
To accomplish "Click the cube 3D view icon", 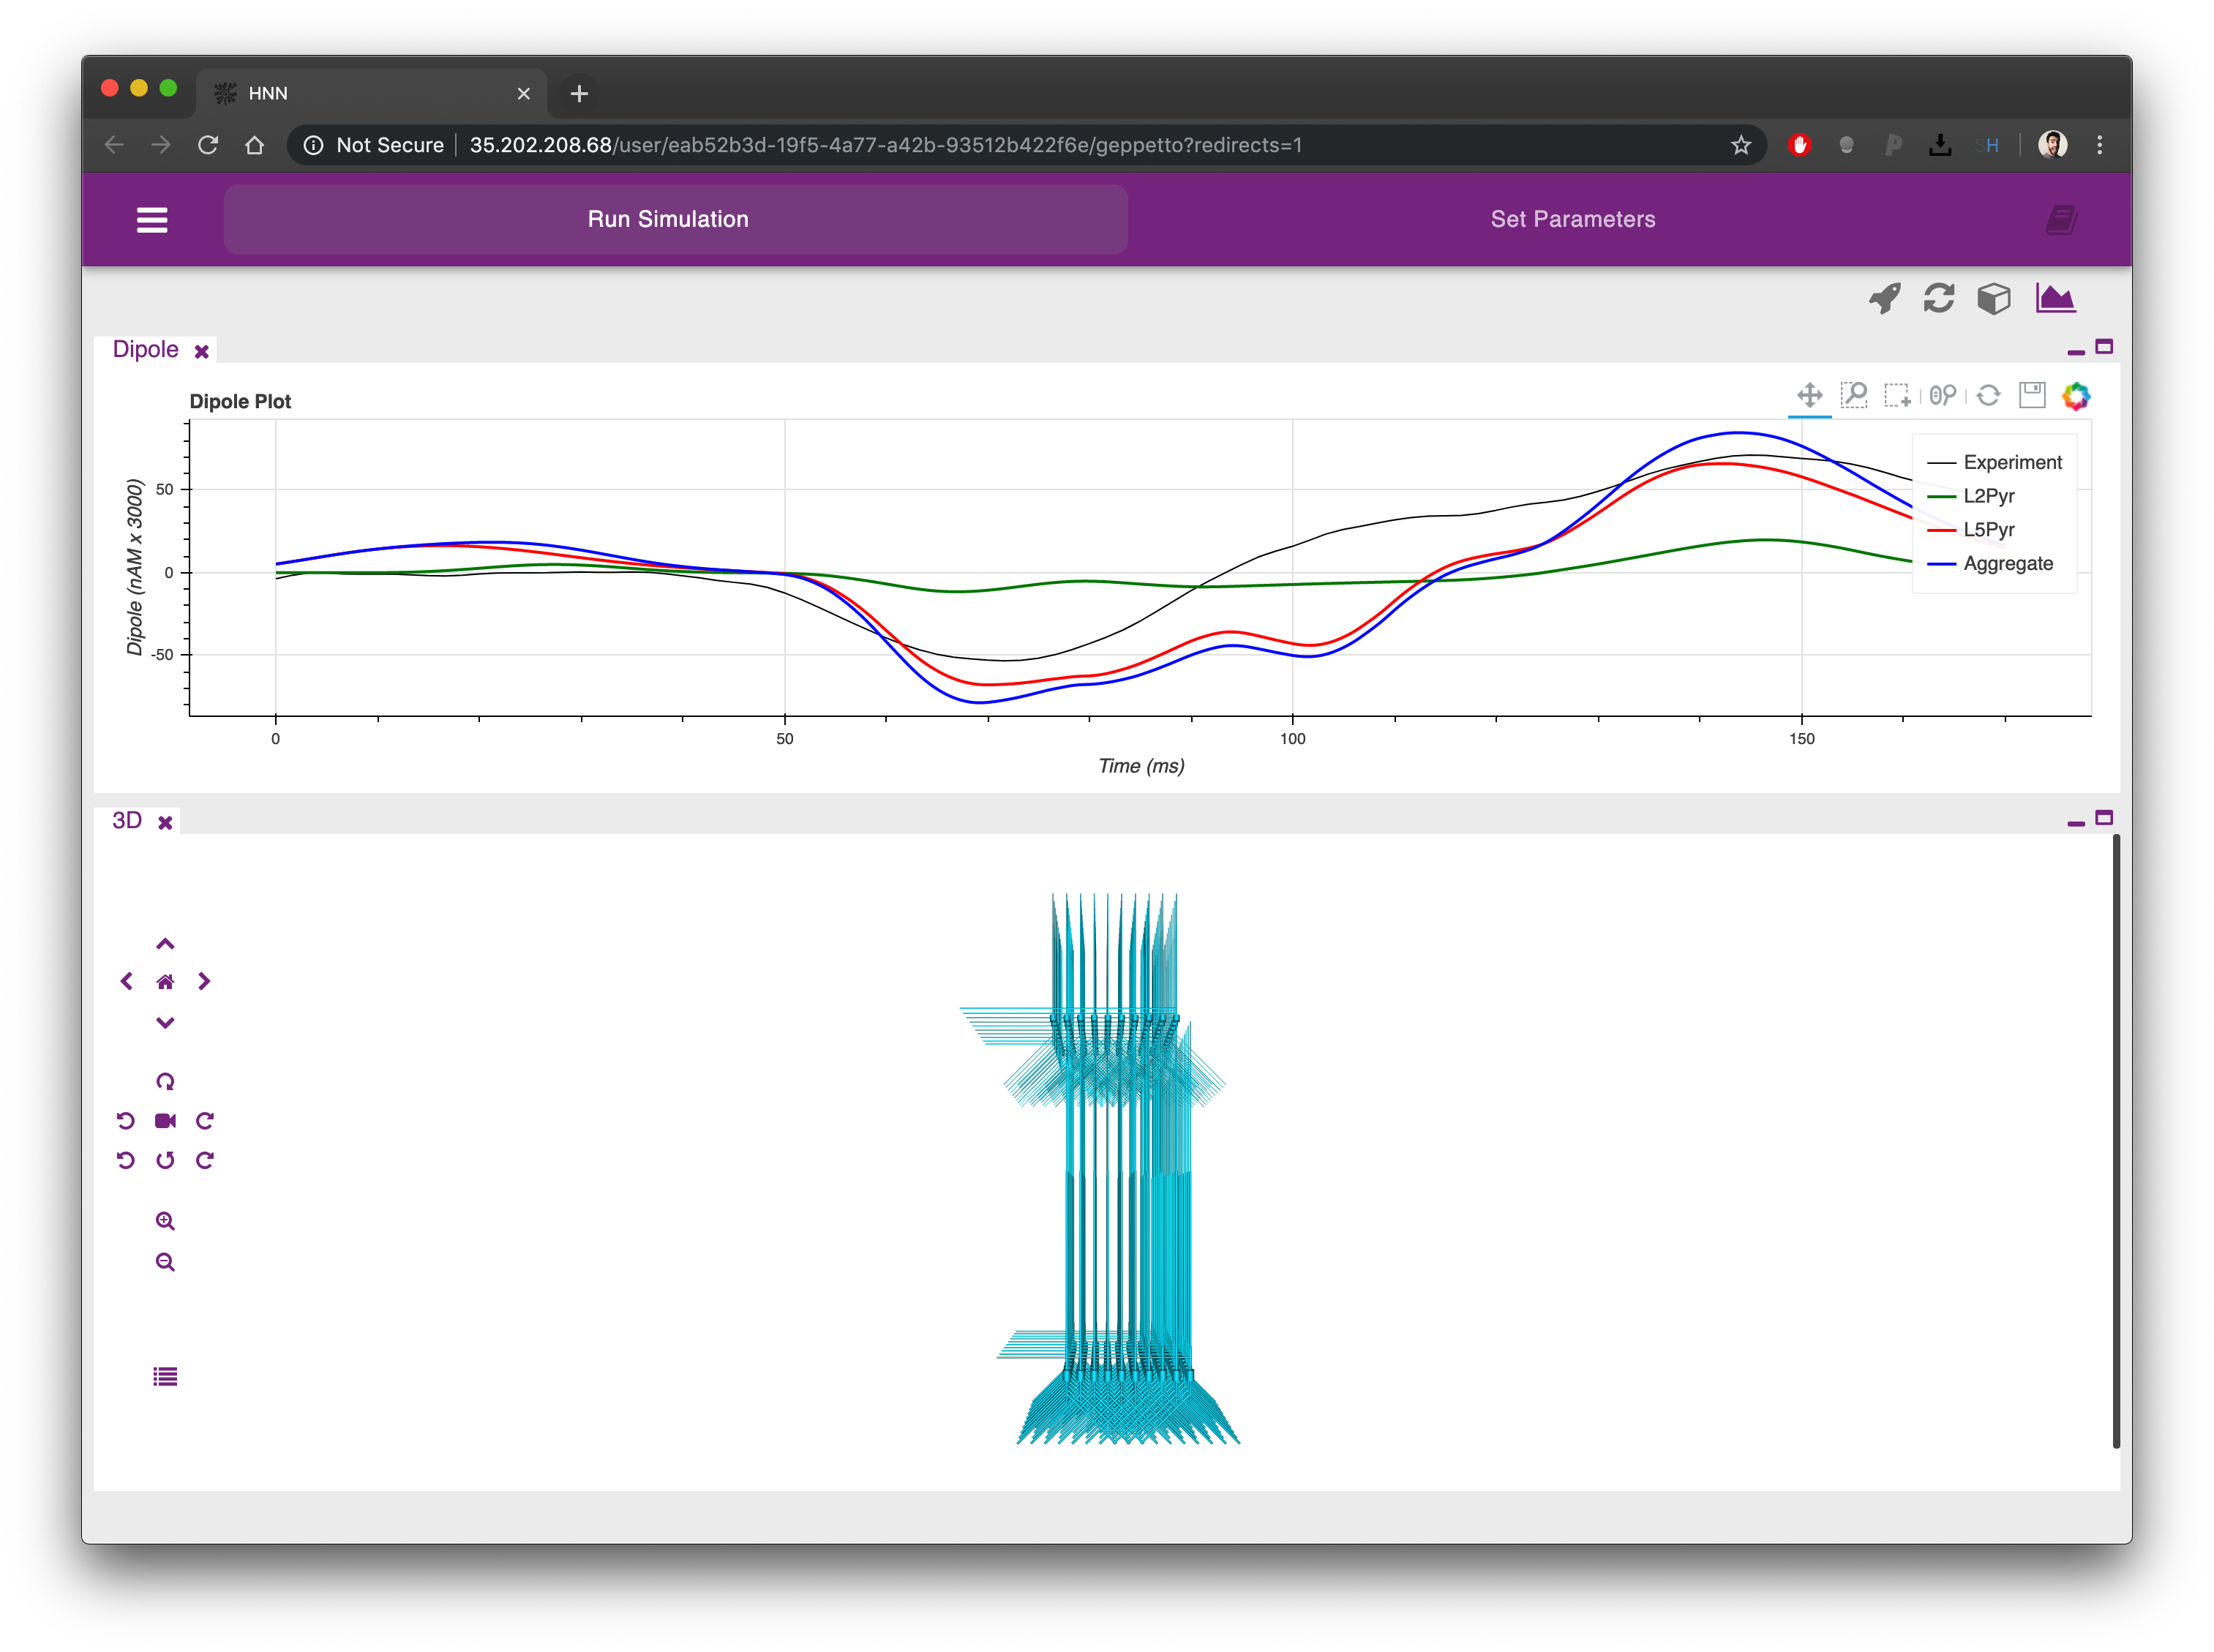I will 1993,298.
